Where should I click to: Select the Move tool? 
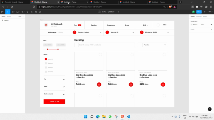[7, 12]
